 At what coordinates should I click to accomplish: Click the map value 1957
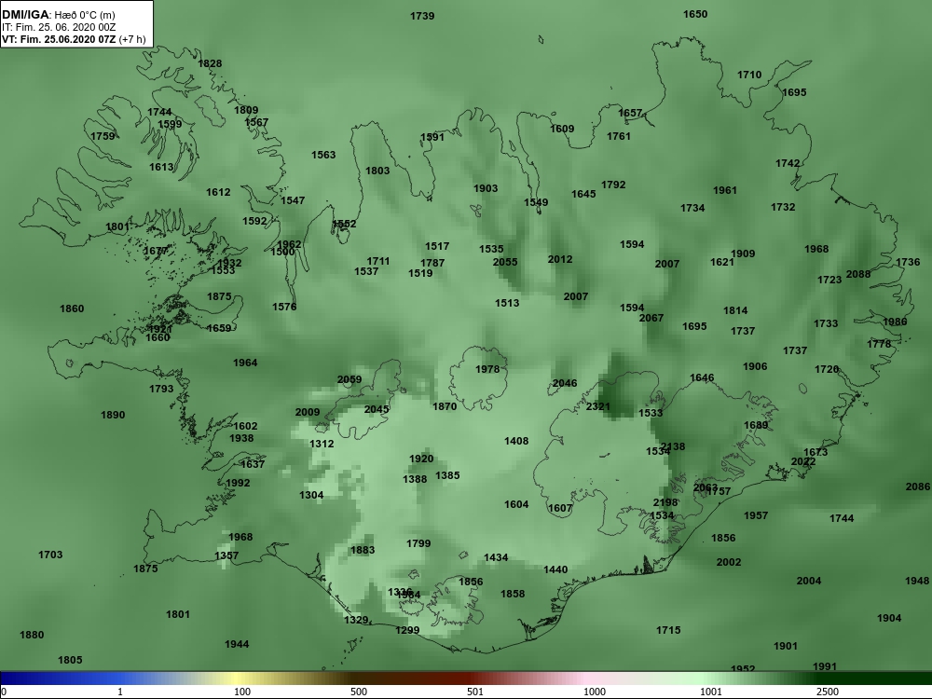click(x=756, y=516)
